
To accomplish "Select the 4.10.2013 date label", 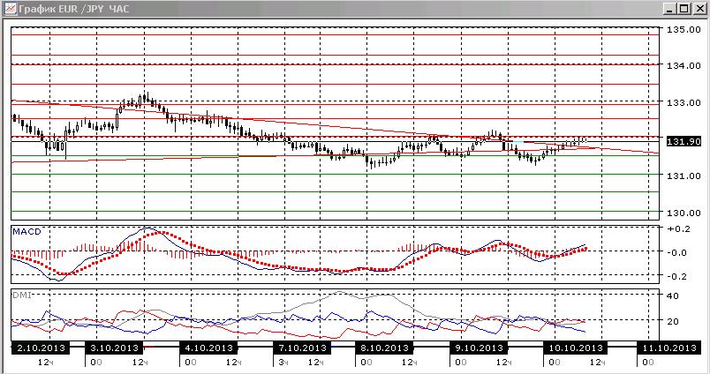I will point(208,348).
